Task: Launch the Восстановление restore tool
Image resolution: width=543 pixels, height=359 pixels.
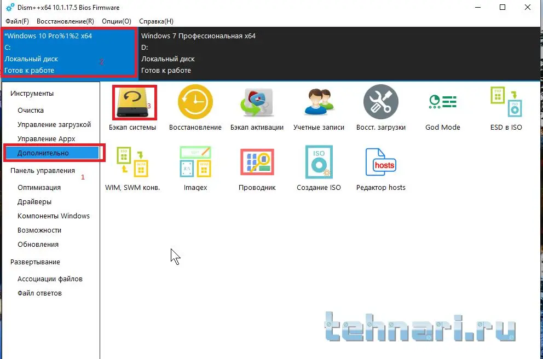Action: [195, 108]
